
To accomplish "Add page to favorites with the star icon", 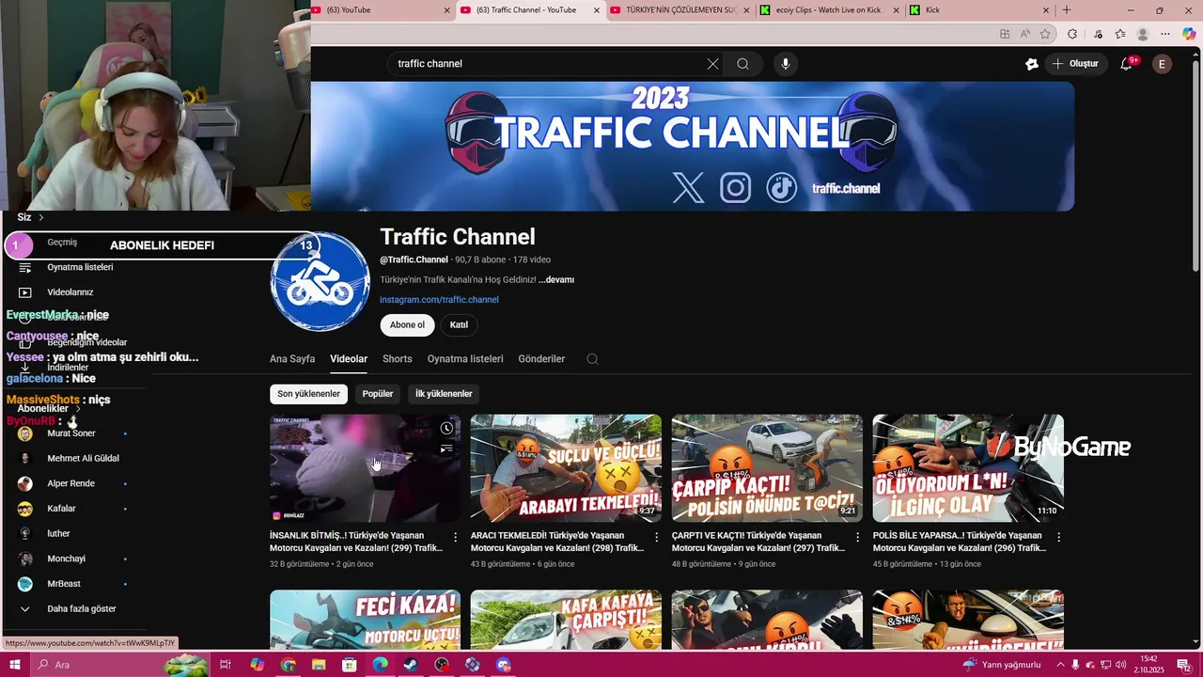I will (x=1045, y=34).
